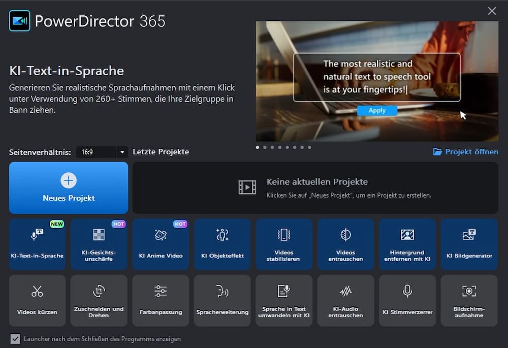Open the KI Bildgenerator tool
Screen dimensions: 508x348
pyautogui.click(x=469, y=244)
